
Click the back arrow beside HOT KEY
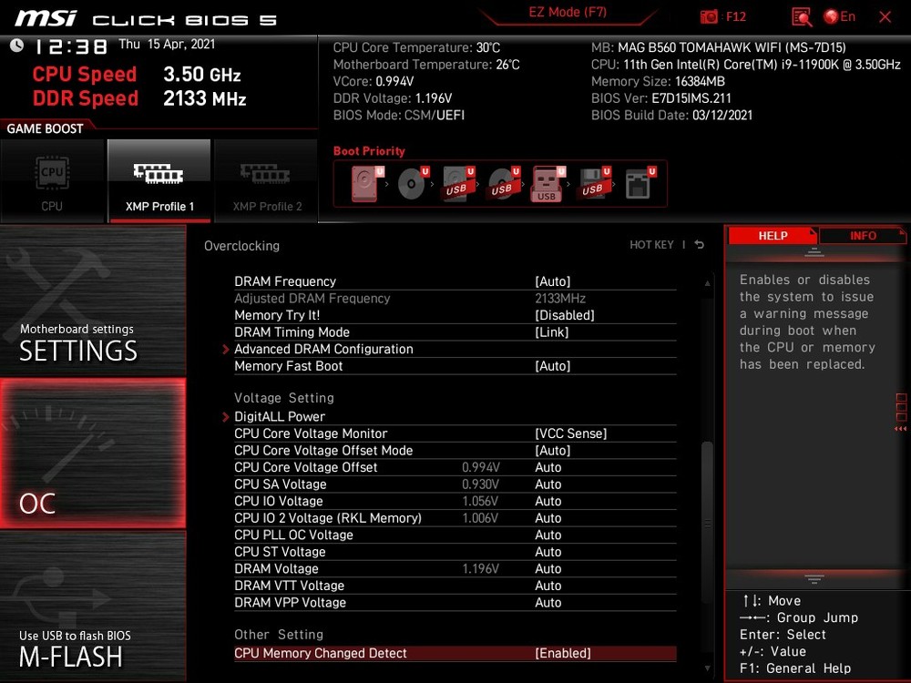tap(700, 244)
